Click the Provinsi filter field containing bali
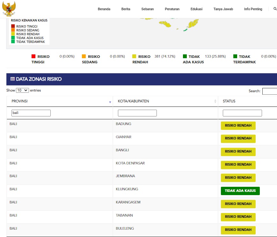 click(31, 113)
